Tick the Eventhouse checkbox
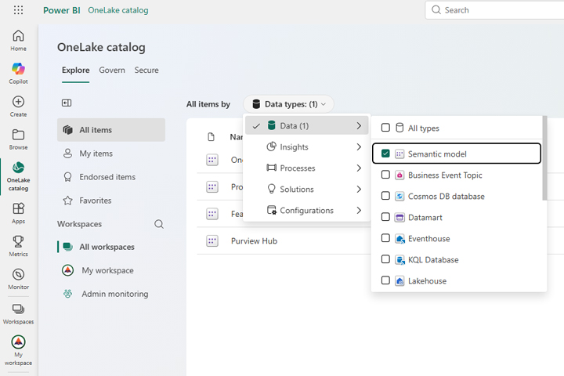Viewport: 564px width, 376px height. tap(385, 238)
